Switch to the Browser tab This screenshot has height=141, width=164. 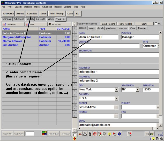pyautogui.click(x=142, y=28)
